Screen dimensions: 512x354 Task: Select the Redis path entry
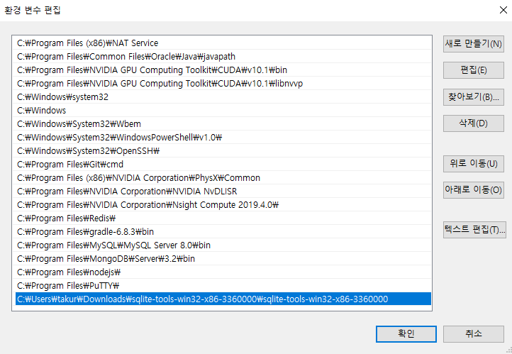click(x=223, y=219)
